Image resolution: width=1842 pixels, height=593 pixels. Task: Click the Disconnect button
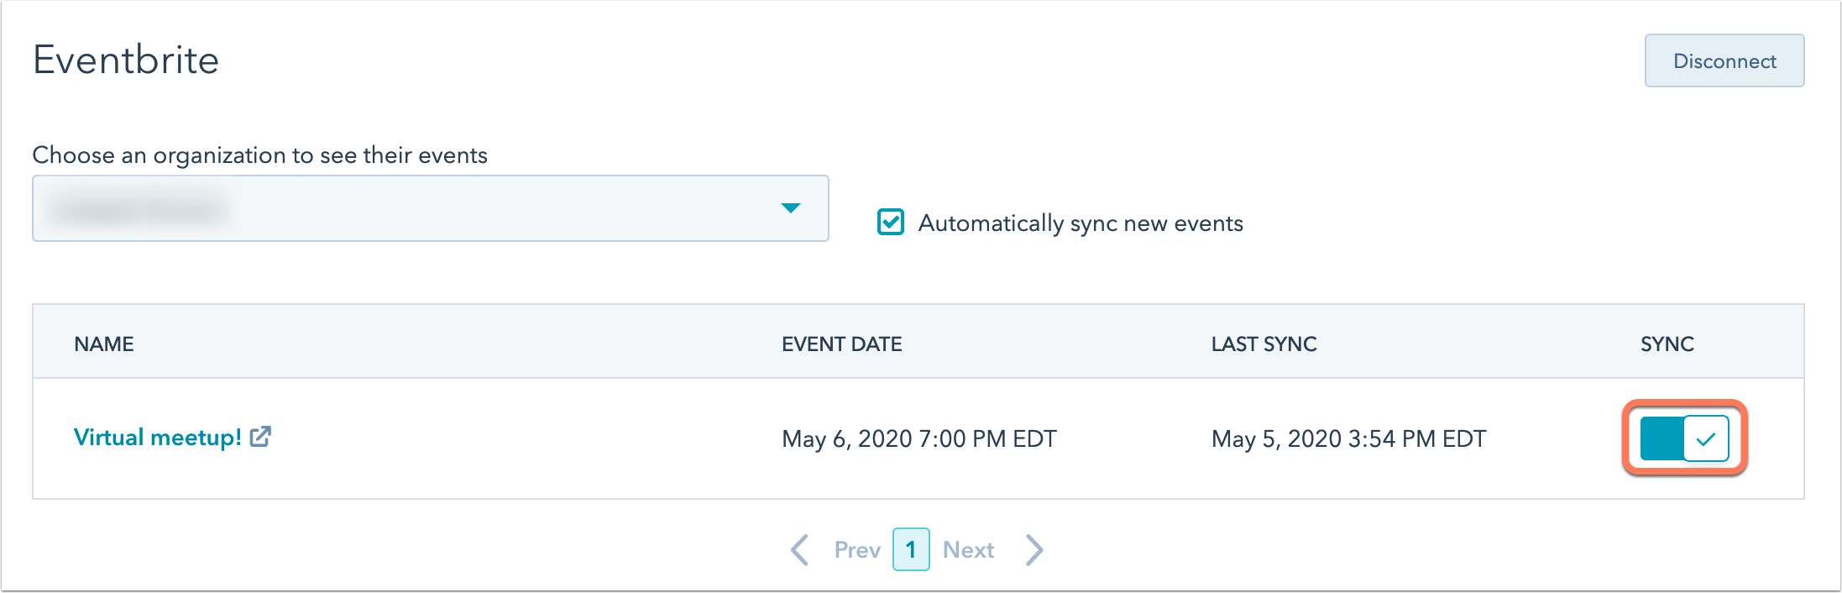[1724, 60]
